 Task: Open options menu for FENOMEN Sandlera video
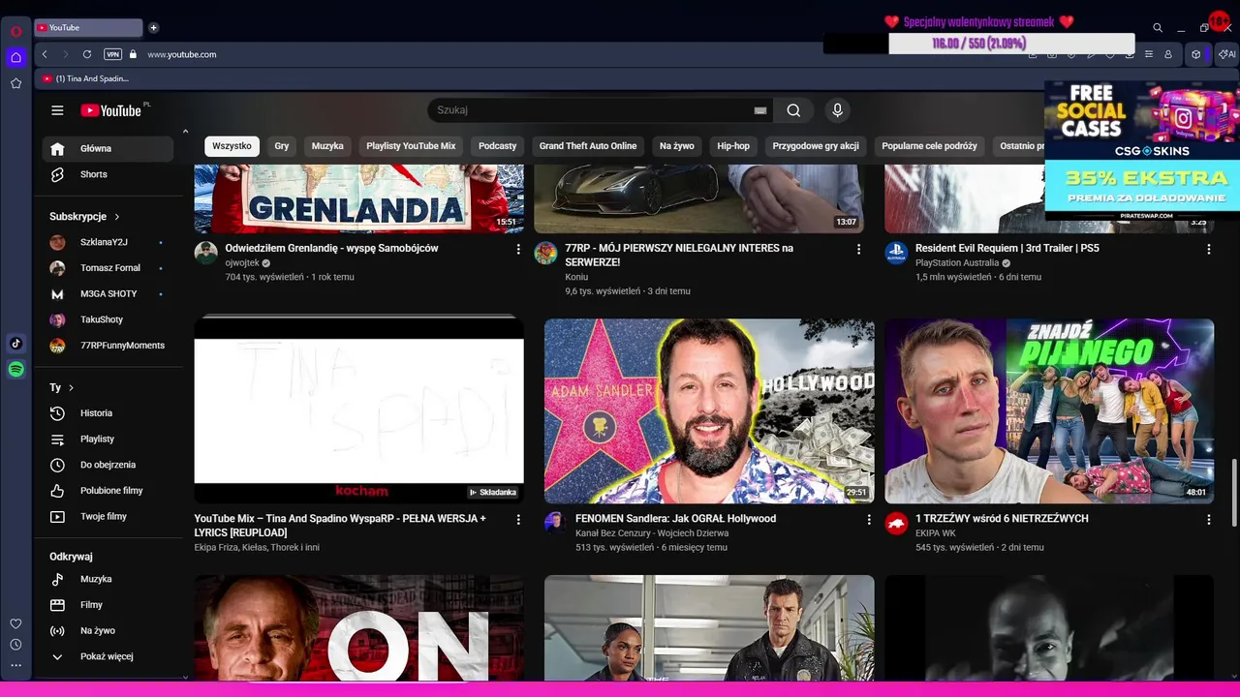click(x=868, y=520)
